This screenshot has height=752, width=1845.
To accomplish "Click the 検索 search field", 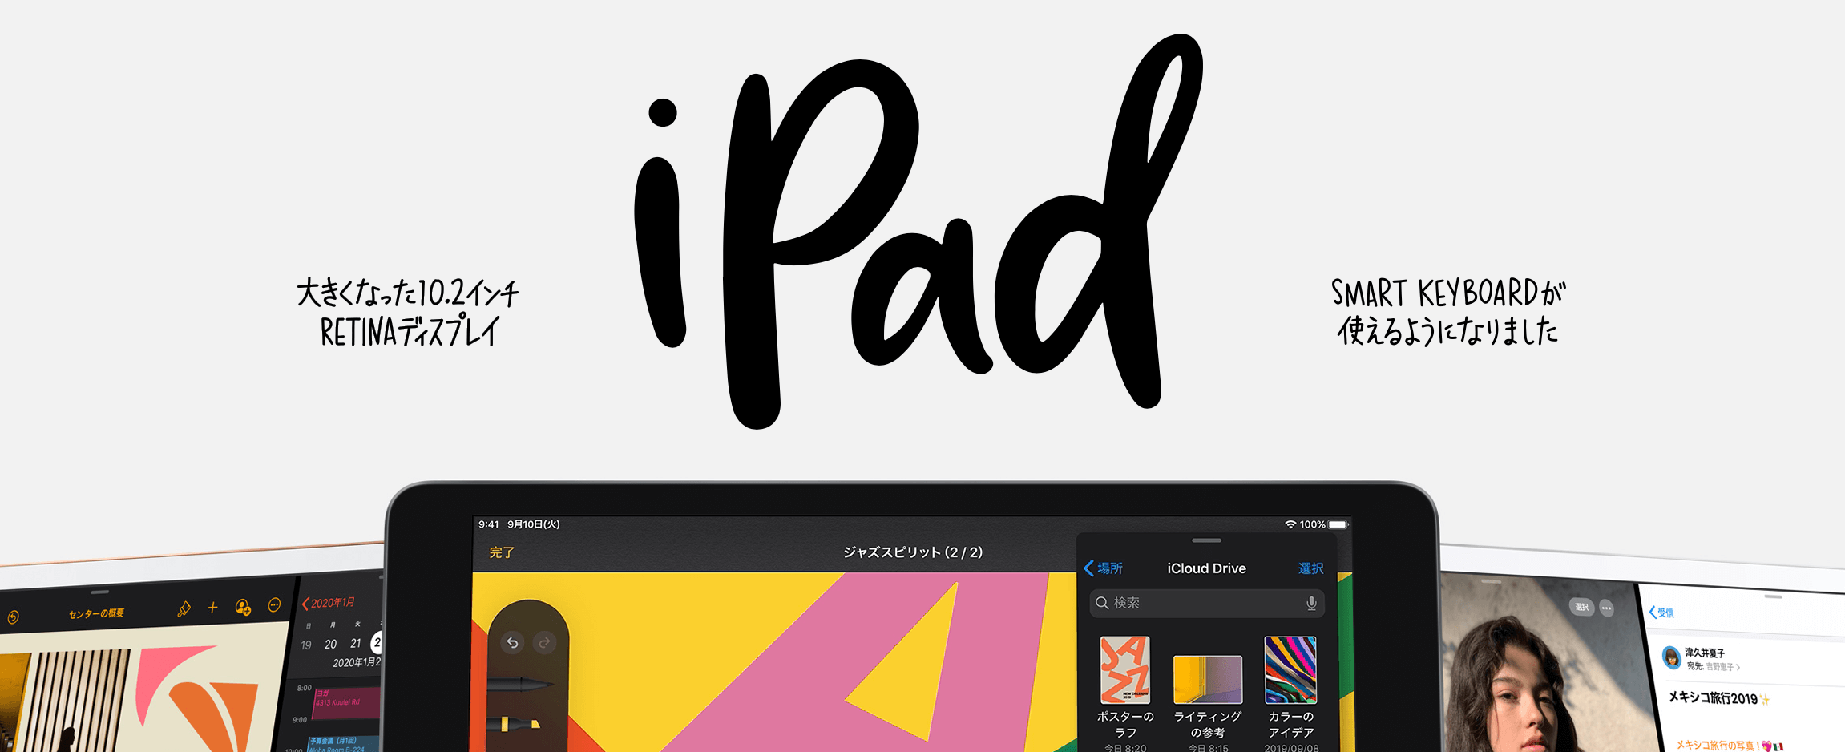I will [1198, 603].
